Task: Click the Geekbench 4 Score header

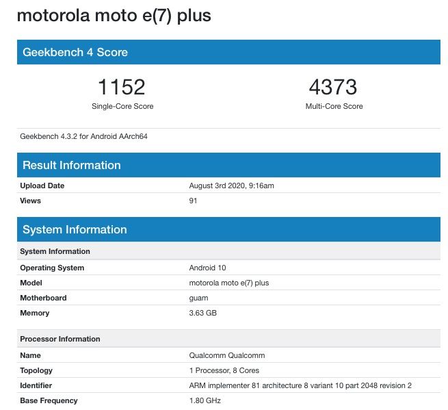Action: (x=228, y=52)
